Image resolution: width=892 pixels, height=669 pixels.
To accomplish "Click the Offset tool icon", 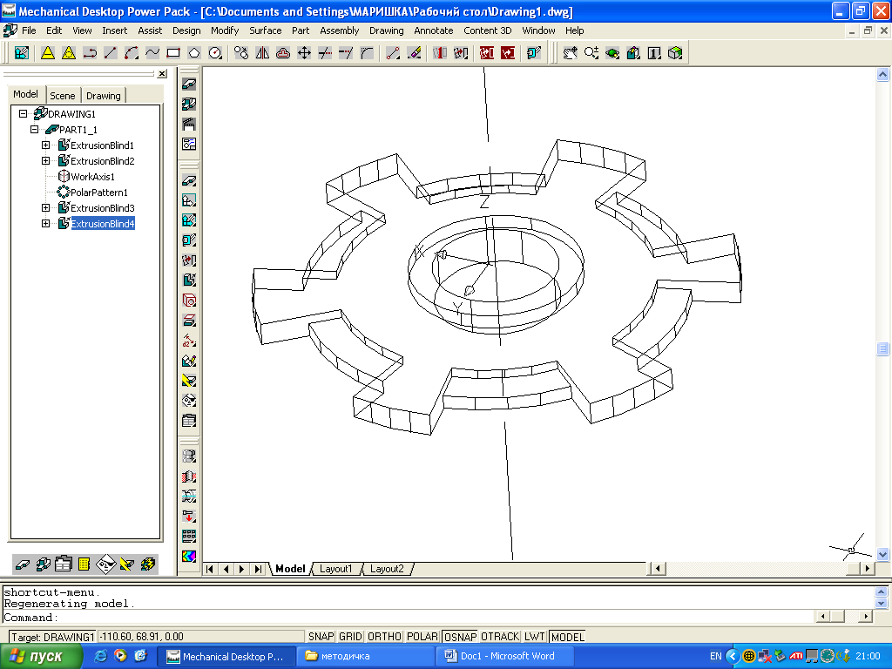I will click(283, 53).
